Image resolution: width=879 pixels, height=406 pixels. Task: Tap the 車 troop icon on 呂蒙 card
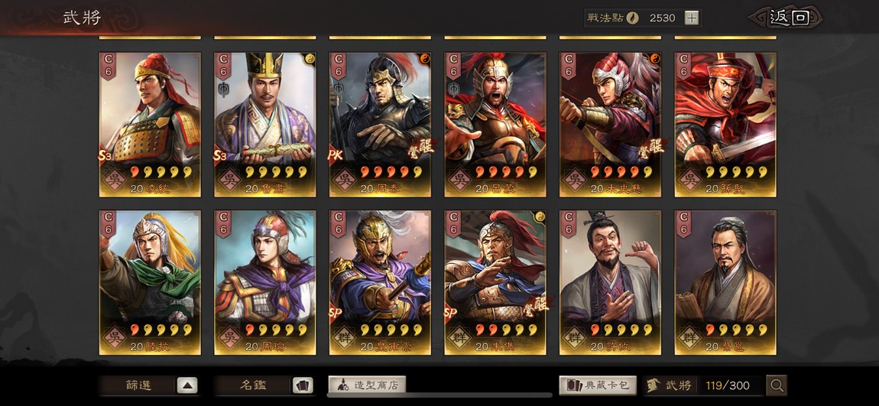[454, 89]
